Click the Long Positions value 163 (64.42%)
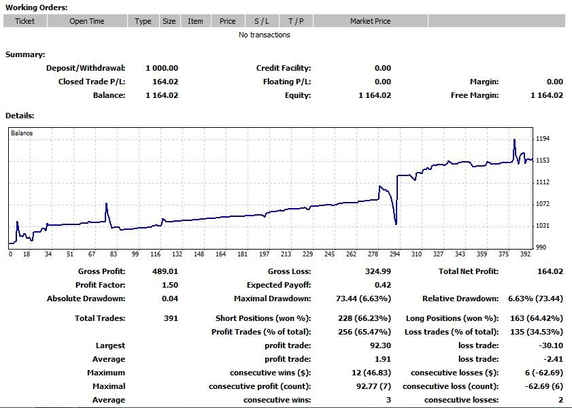Image resolution: width=572 pixels, height=408 pixels. pyautogui.click(x=537, y=318)
